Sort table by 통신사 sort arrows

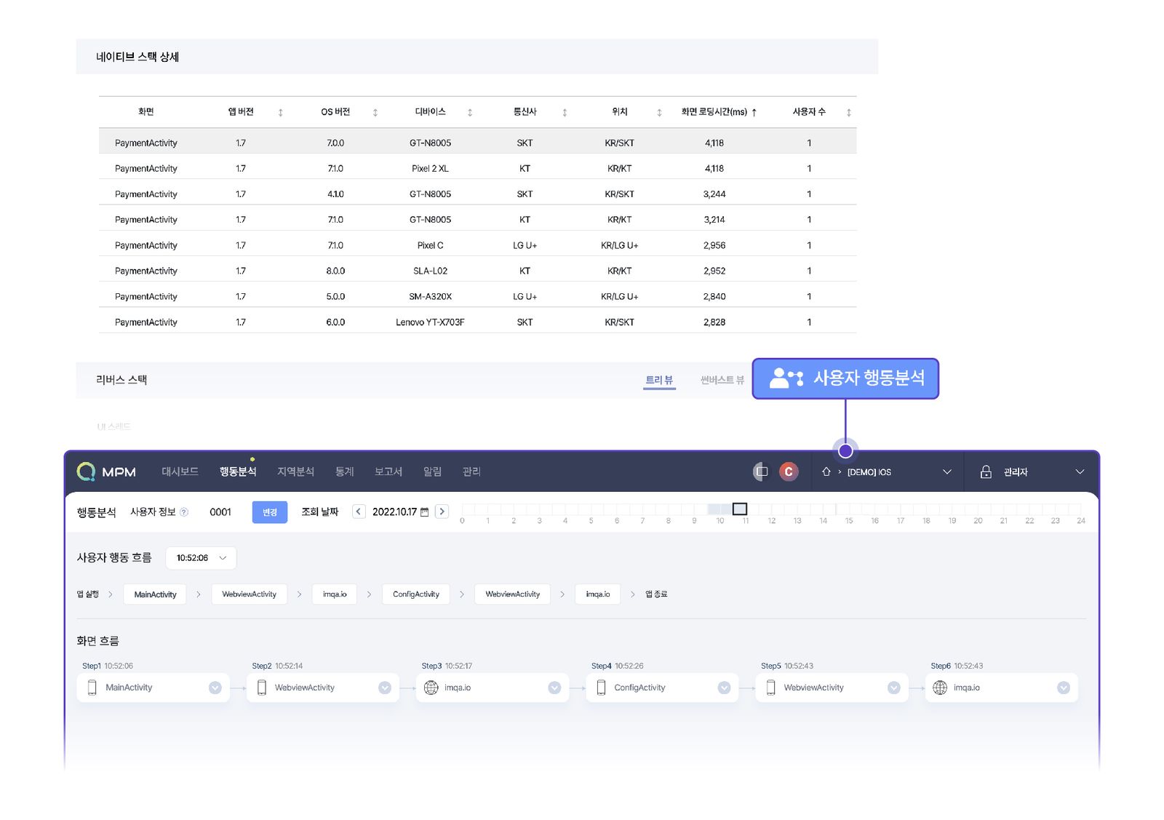tap(565, 112)
